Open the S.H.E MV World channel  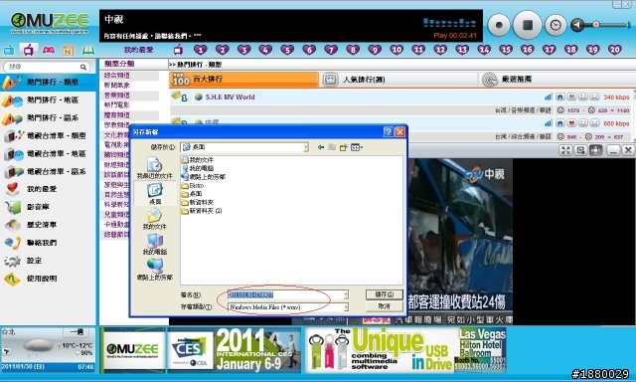tap(230, 97)
